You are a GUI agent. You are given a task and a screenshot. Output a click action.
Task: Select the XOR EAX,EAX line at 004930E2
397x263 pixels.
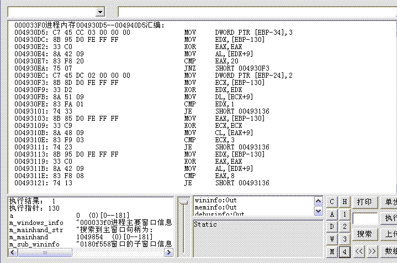point(128,46)
